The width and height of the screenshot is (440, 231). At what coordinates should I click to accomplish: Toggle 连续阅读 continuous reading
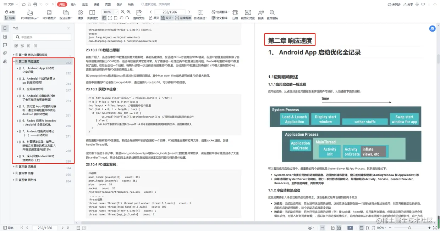pos(183,18)
